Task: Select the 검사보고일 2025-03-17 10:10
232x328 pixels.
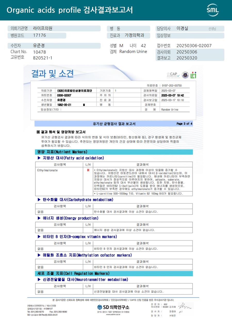Action: point(172,100)
